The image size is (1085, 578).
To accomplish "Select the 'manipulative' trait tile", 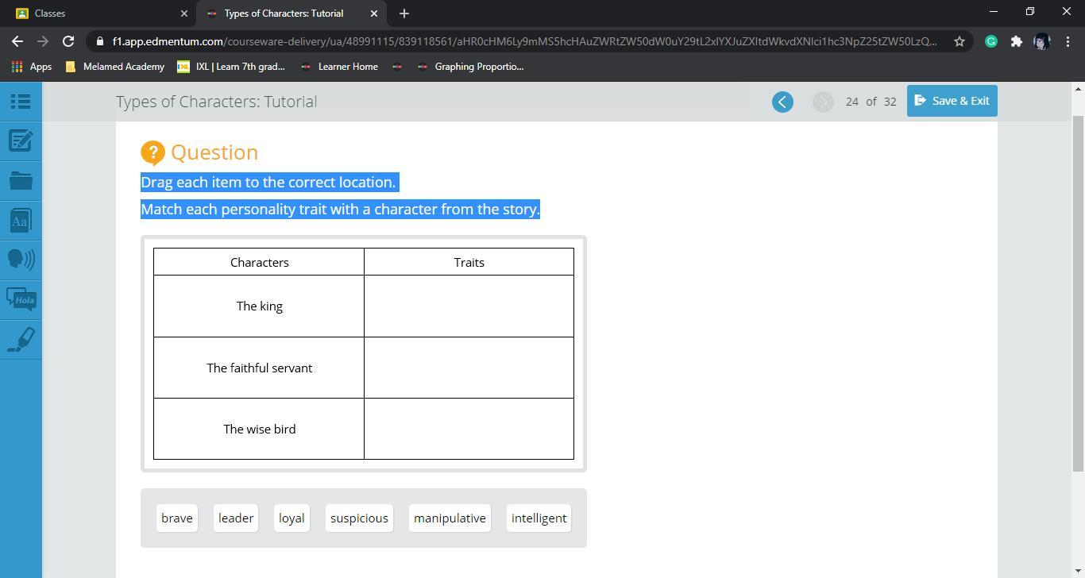I will [x=450, y=518].
